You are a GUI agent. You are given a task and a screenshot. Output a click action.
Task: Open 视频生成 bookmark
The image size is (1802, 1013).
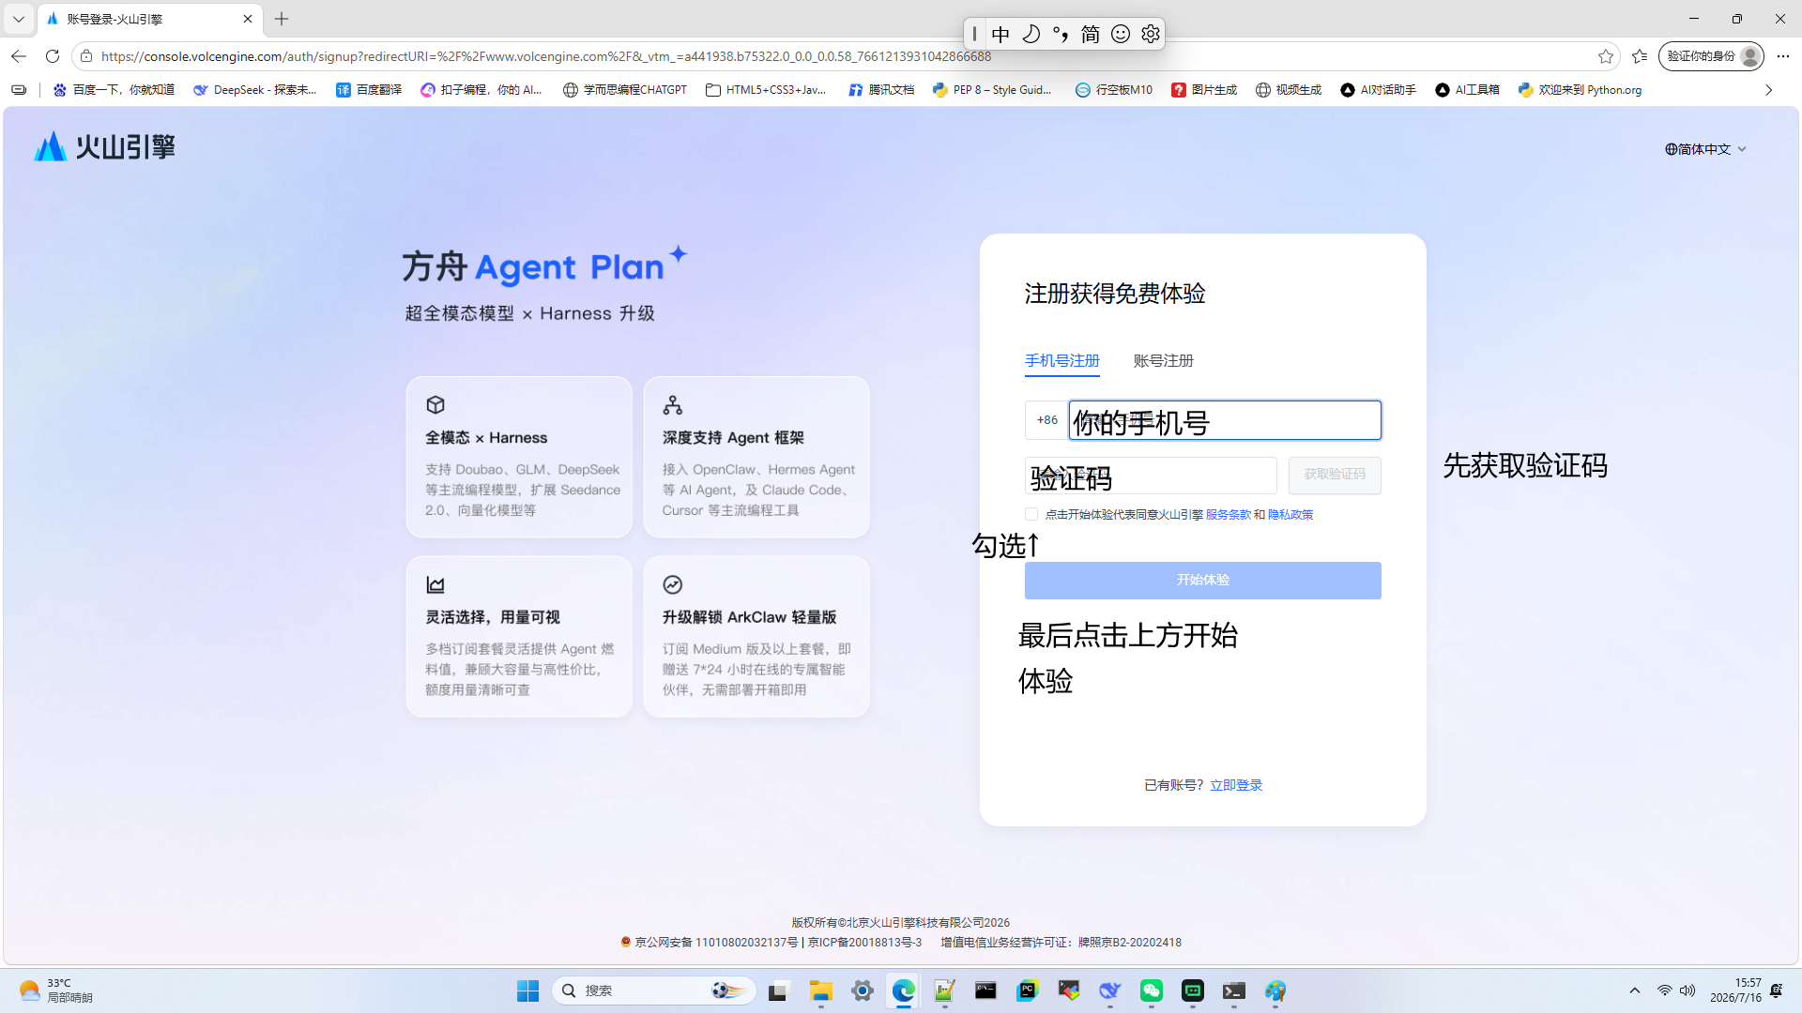[1289, 90]
